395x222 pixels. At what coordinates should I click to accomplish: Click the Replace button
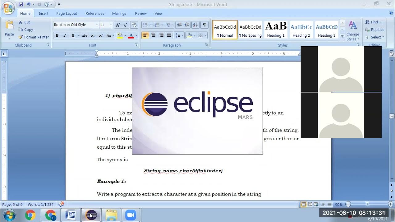click(375, 30)
